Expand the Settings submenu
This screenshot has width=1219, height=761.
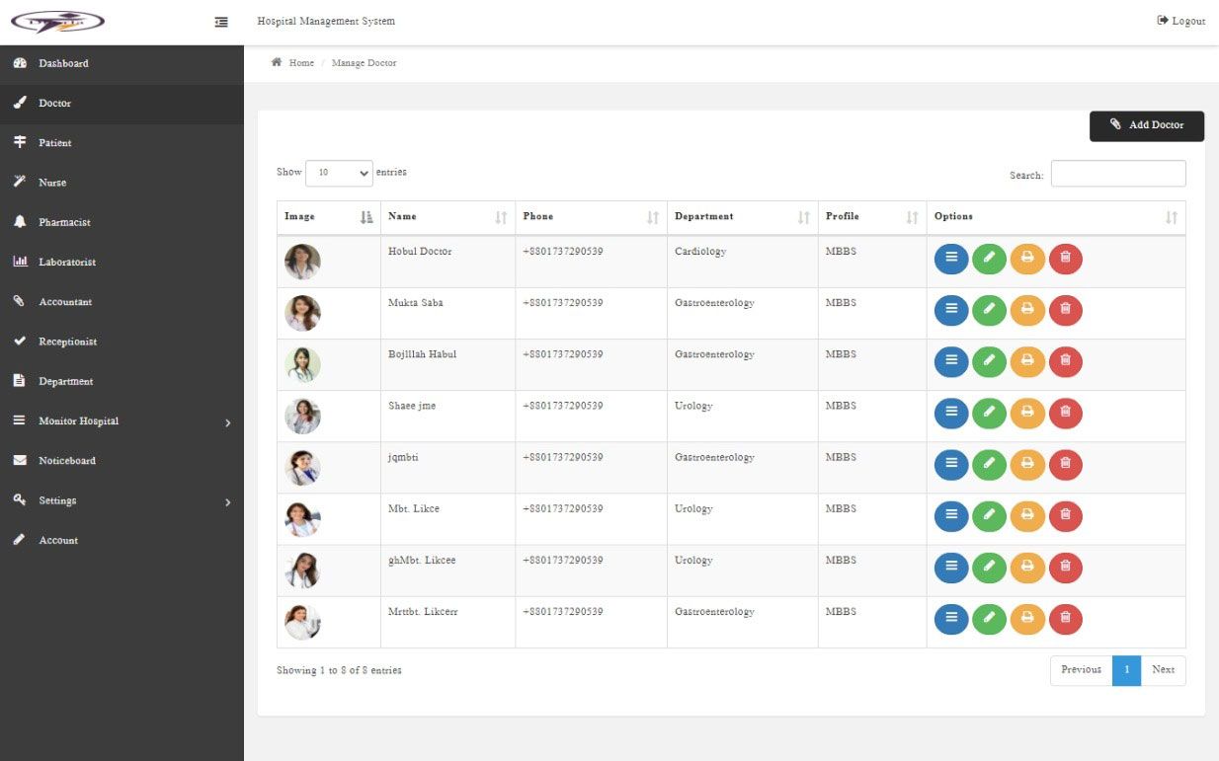pyautogui.click(x=122, y=500)
